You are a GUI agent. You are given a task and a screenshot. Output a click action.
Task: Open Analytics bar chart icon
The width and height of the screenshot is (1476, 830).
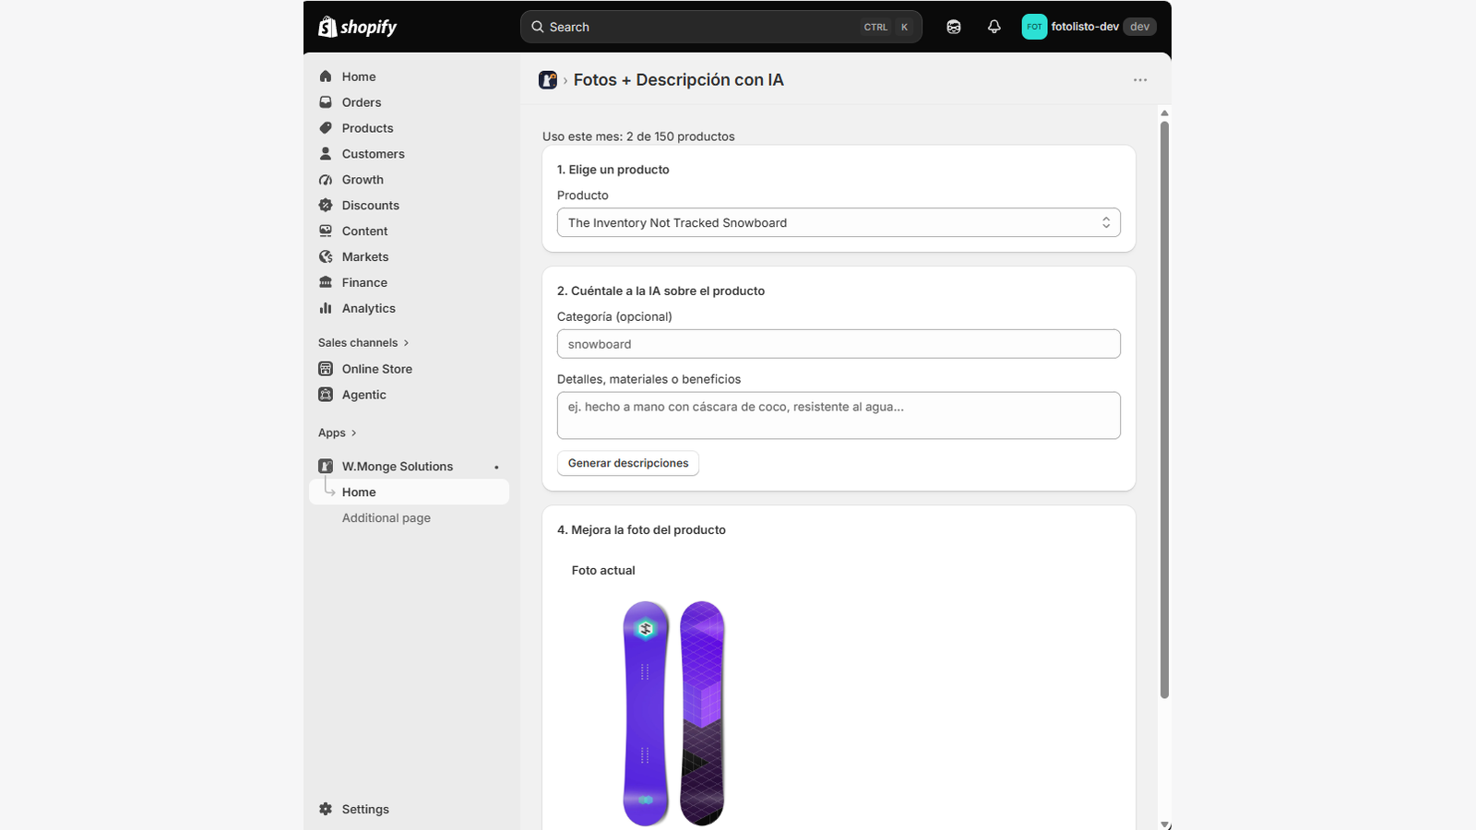326,309
